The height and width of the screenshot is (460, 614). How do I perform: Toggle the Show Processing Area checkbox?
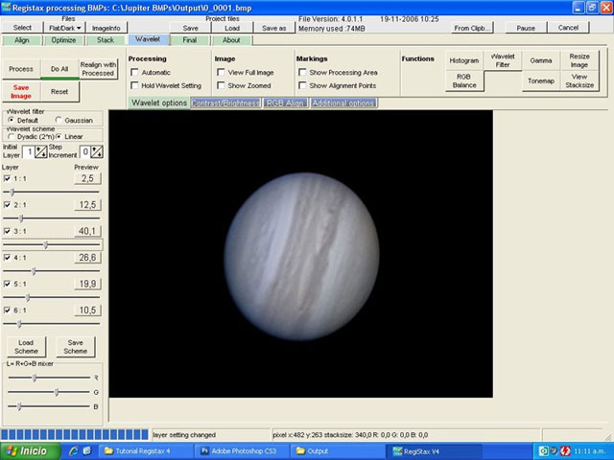(x=302, y=73)
